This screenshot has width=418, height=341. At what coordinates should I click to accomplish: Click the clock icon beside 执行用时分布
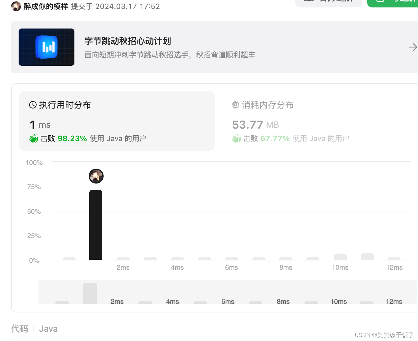tap(33, 105)
